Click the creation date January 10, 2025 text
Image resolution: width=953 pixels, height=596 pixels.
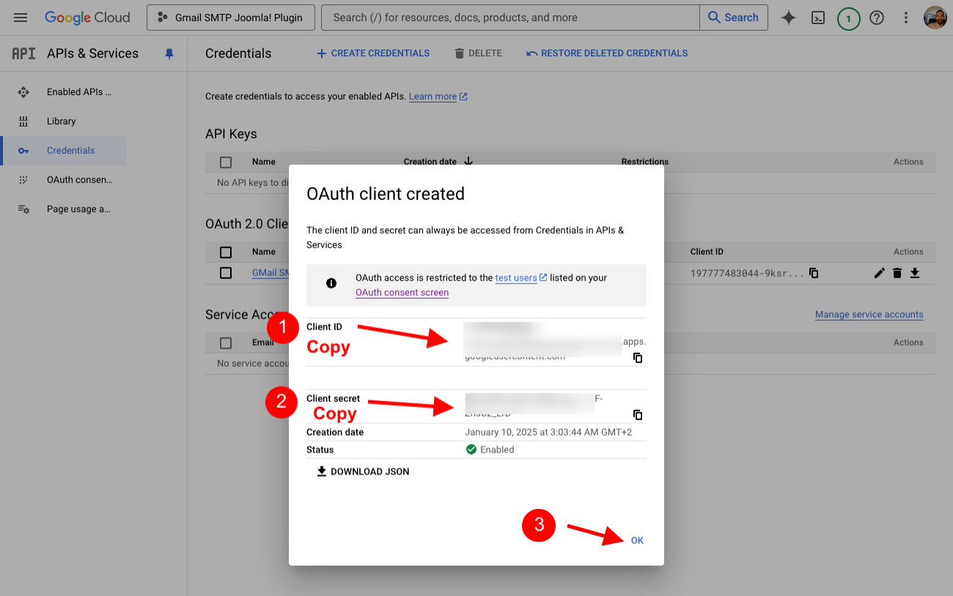pos(548,433)
